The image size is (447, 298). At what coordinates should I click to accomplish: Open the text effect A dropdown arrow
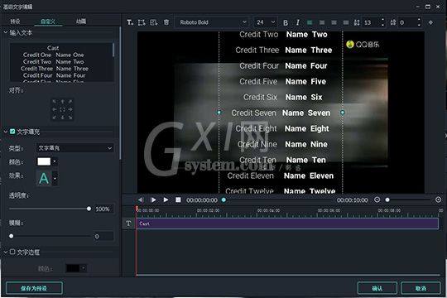(55, 179)
